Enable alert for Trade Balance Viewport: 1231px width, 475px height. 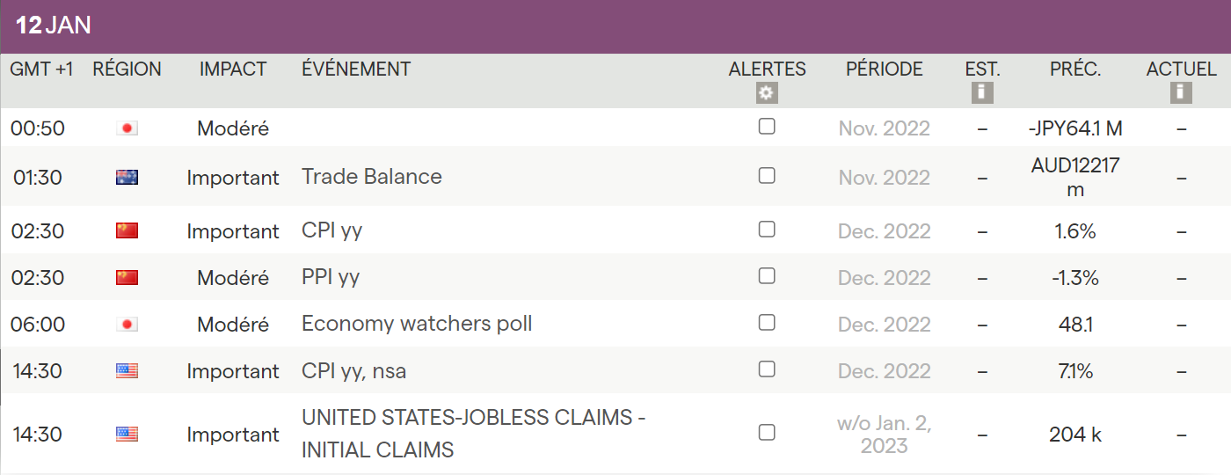[x=767, y=176]
